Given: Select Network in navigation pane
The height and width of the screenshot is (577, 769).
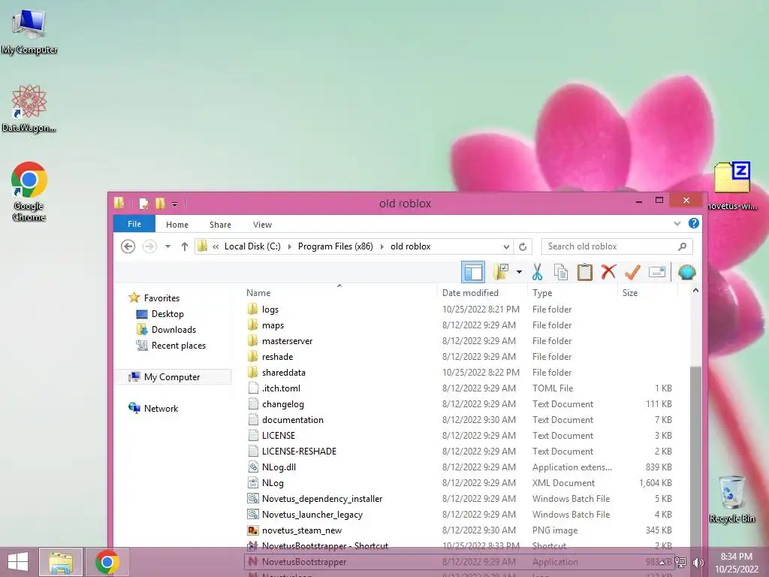Looking at the screenshot, I should (x=153, y=408).
